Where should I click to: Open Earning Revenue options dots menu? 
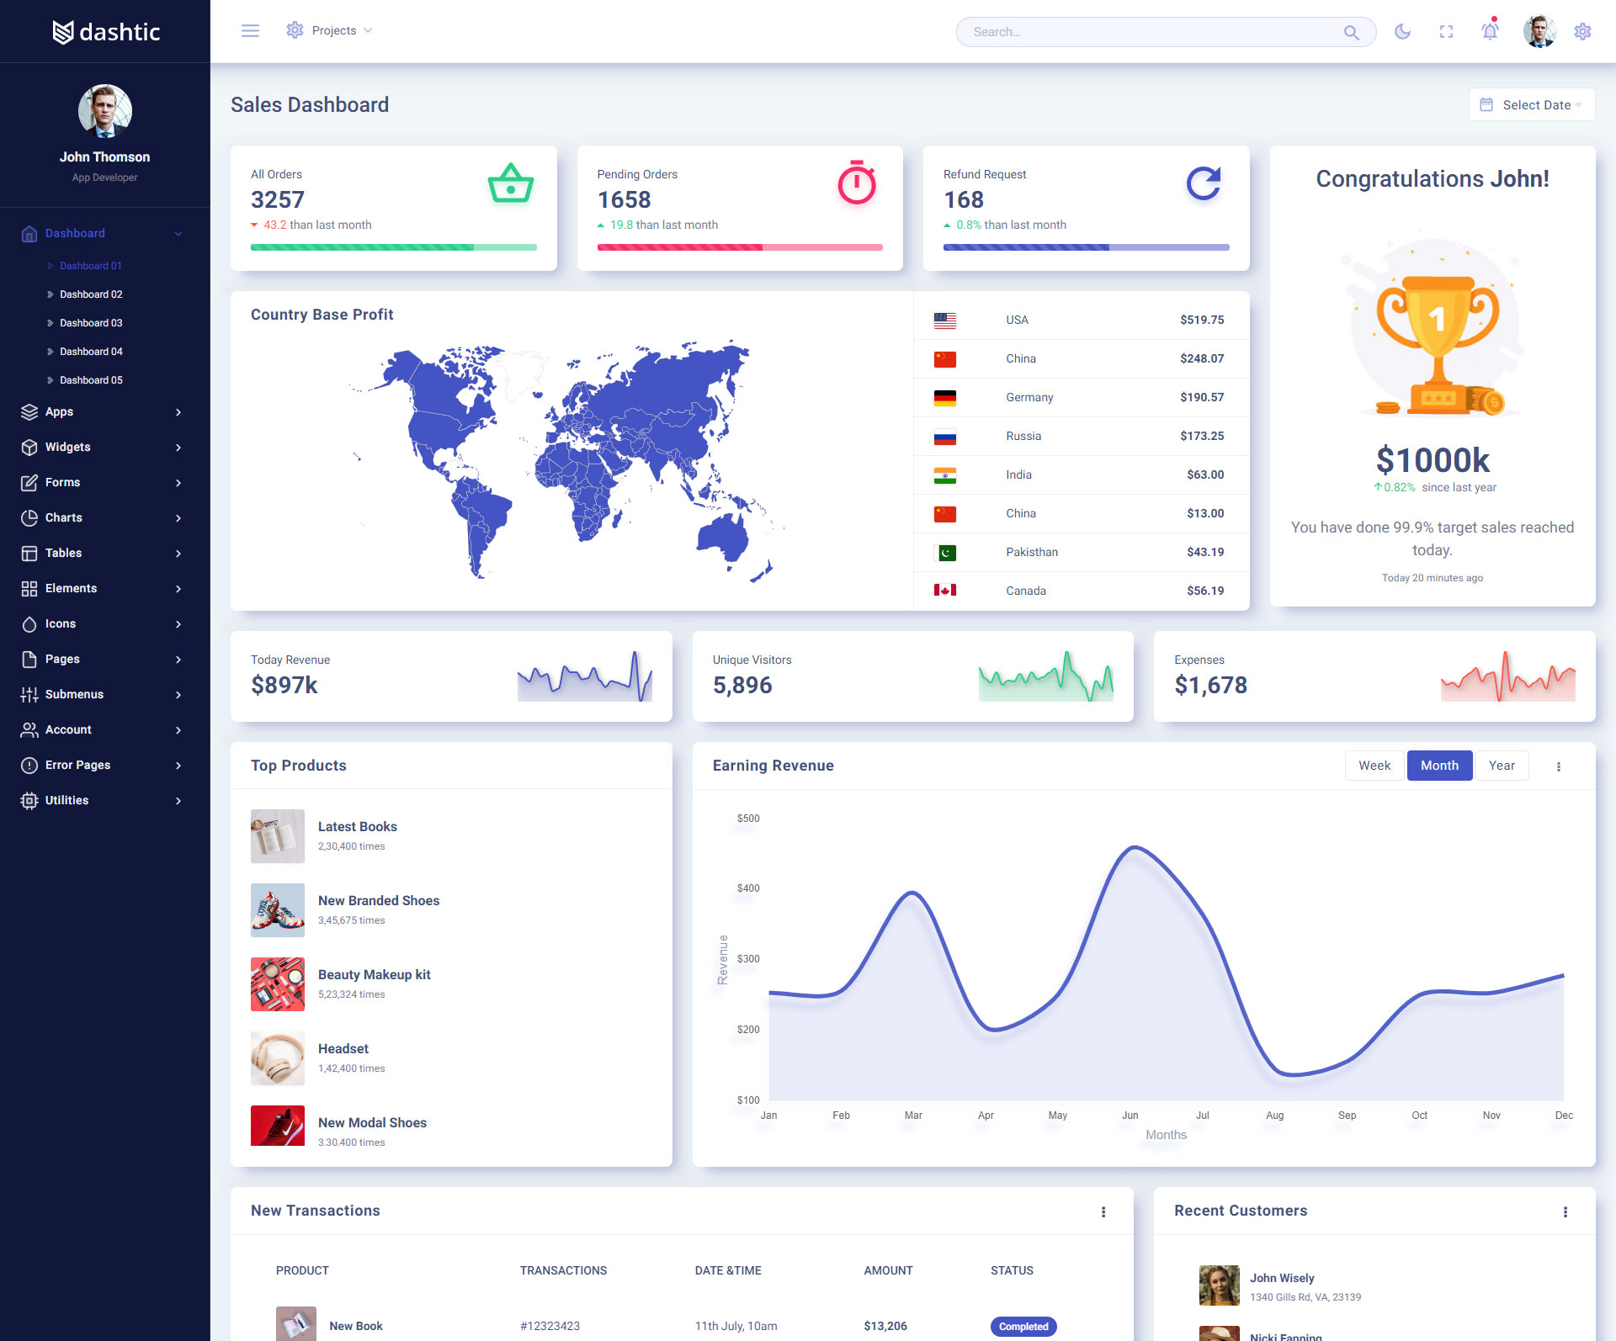point(1559,766)
